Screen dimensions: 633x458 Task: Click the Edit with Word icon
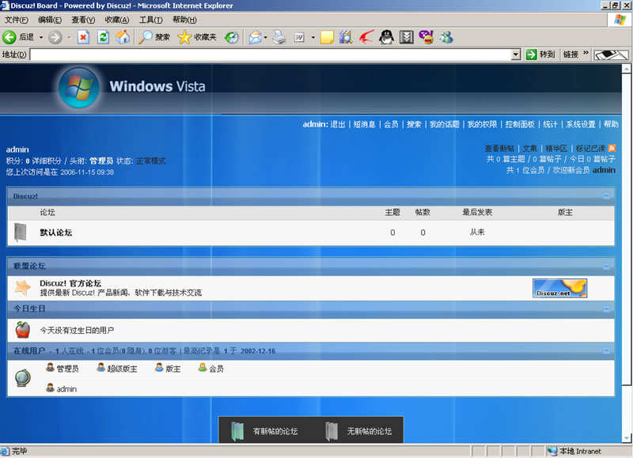click(299, 37)
